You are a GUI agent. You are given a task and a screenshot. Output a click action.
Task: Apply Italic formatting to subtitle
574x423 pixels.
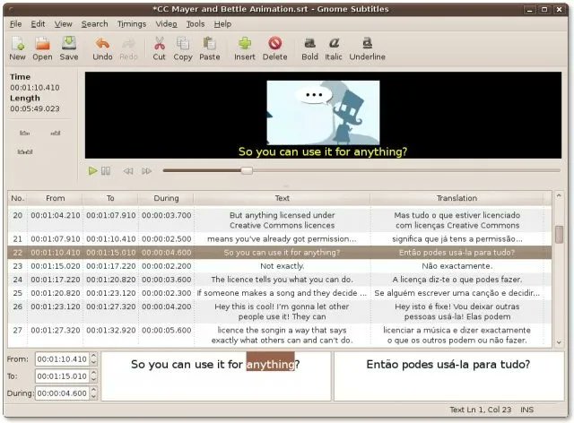tap(334, 48)
